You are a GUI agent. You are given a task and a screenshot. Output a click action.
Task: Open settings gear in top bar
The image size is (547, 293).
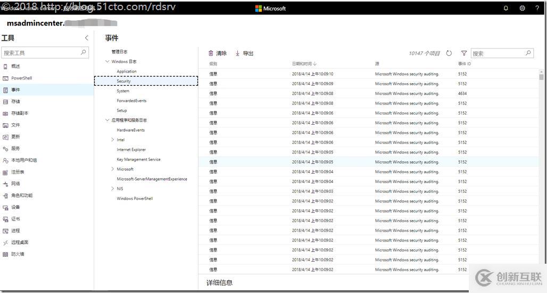pyautogui.click(x=522, y=8)
